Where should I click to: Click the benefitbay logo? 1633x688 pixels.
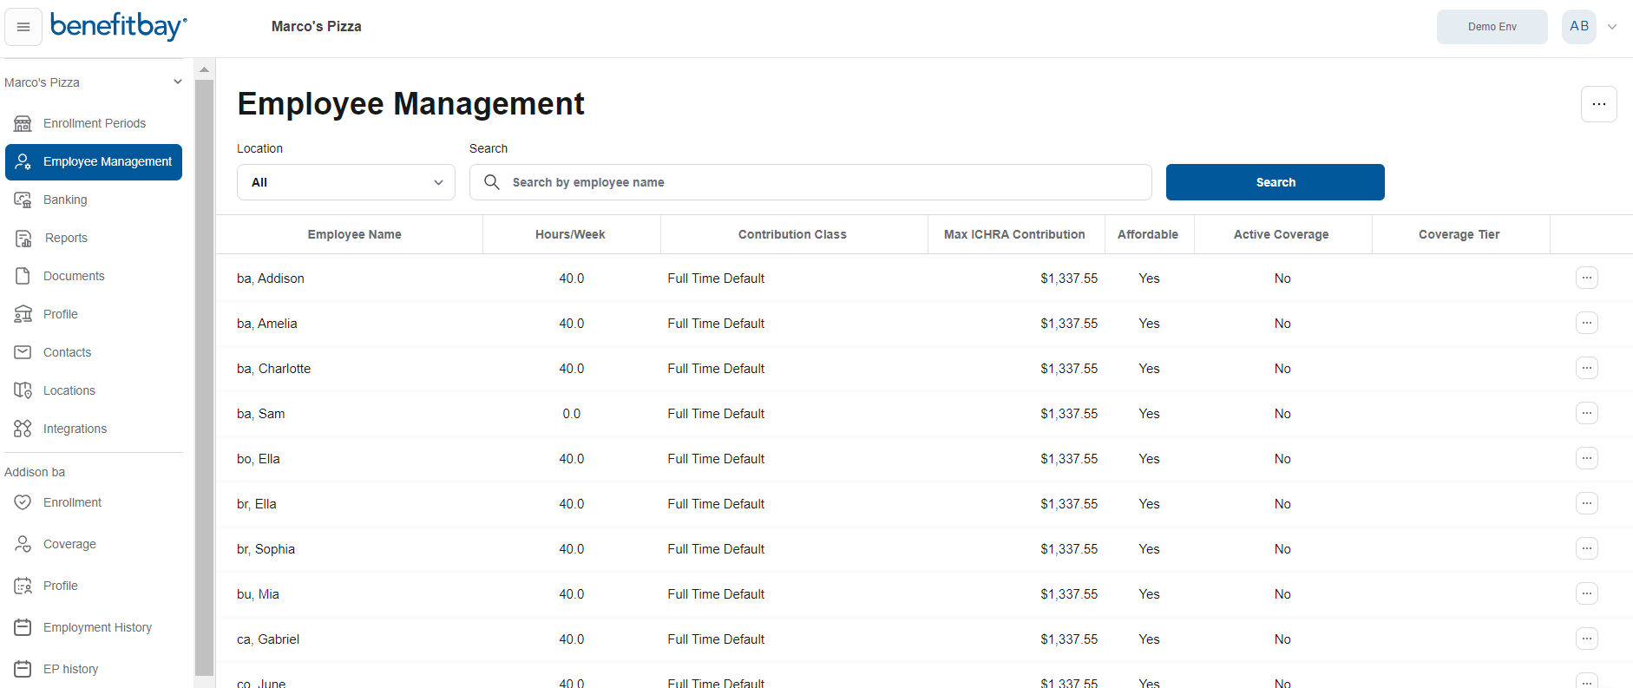[119, 26]
